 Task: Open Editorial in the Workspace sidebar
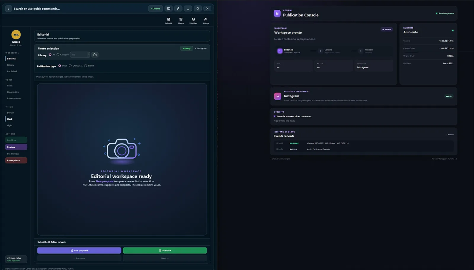(x=12, y=59)
